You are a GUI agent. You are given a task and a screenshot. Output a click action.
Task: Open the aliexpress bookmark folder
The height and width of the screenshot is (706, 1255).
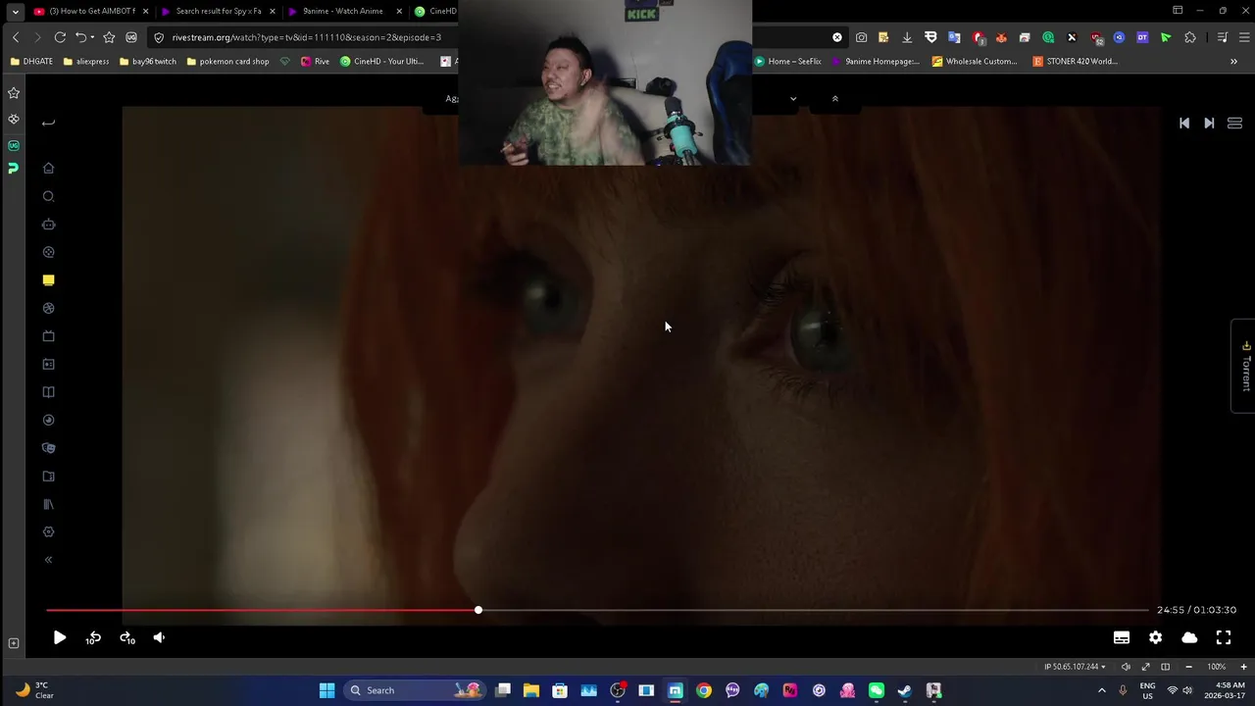(x=85, y=61)
